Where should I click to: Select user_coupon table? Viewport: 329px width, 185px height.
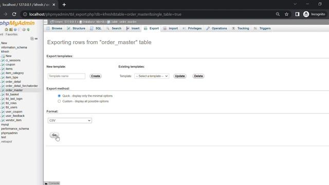[14, 112]
